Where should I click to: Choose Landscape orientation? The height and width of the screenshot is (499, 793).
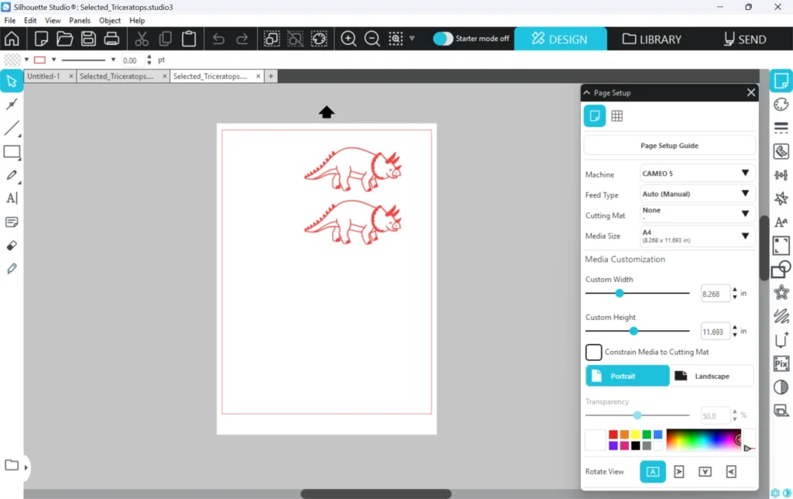click(712, 376)
